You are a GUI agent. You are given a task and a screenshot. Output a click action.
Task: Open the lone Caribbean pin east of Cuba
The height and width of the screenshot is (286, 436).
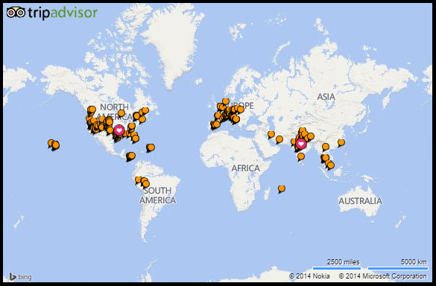pyautogui.click(x=151, y=147)
